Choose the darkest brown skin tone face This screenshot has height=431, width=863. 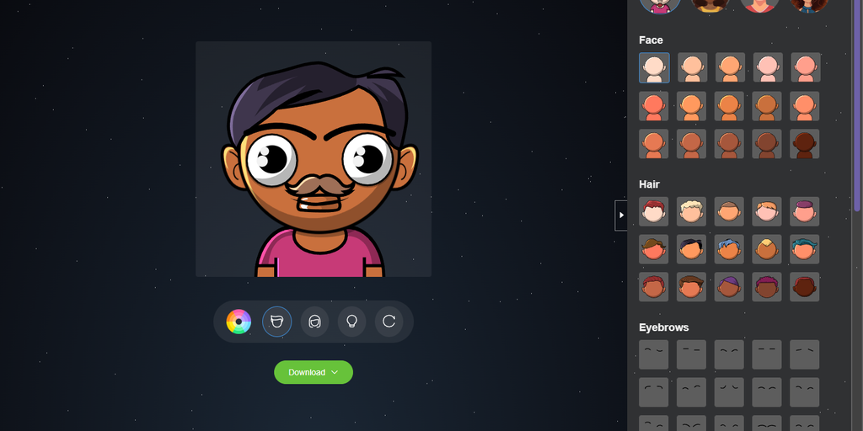(805, 144)
